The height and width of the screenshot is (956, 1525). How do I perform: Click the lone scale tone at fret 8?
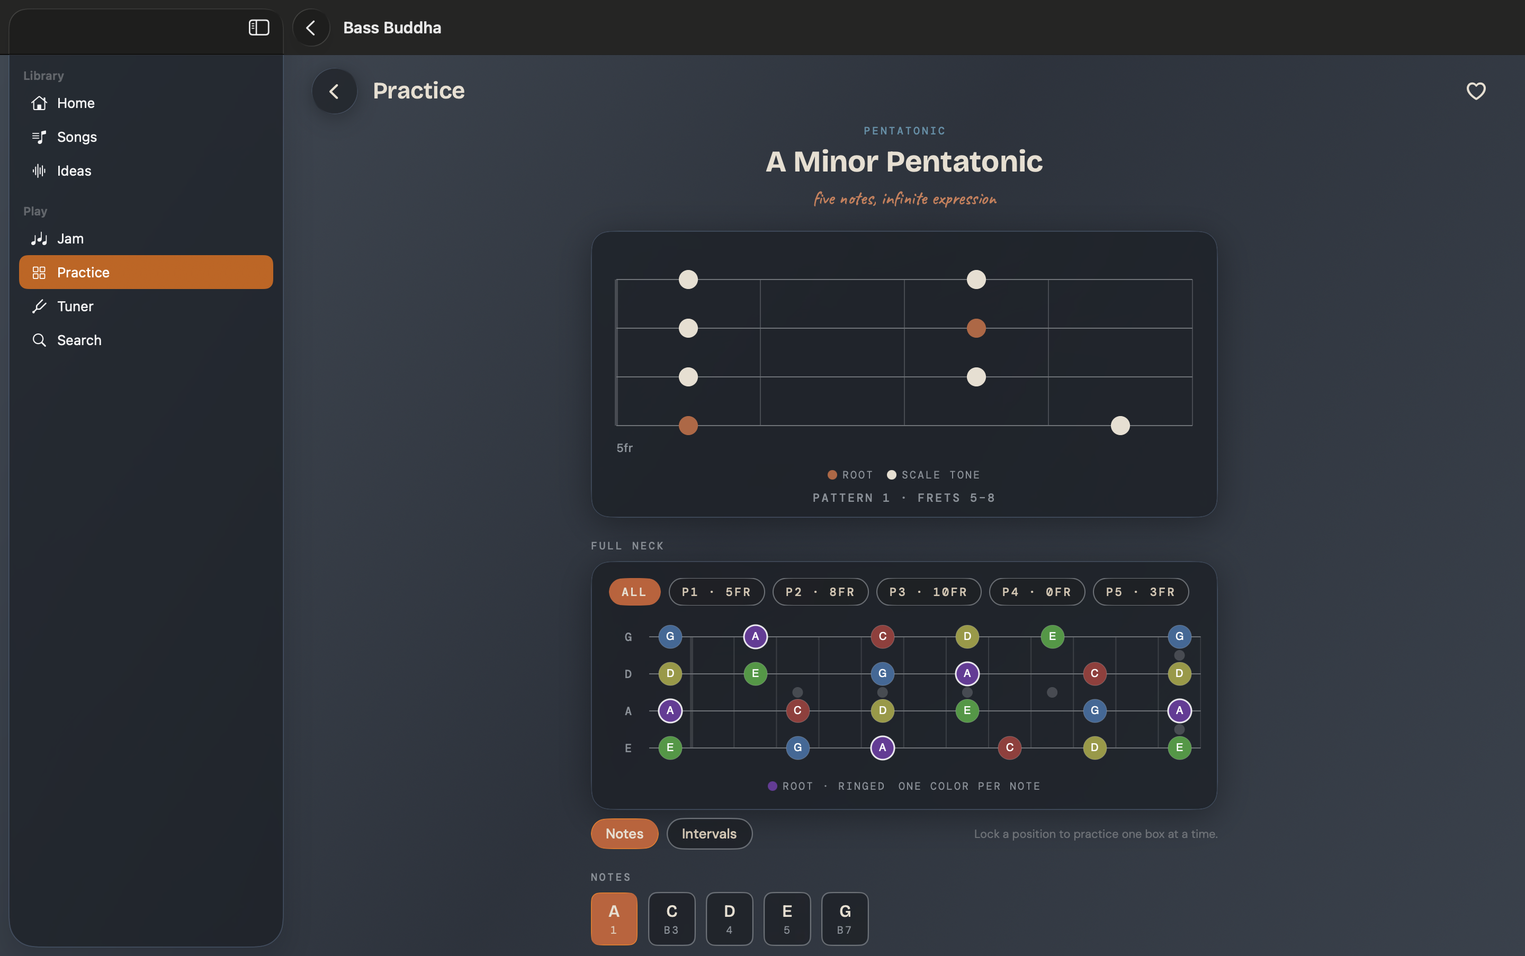point(1120,426)
